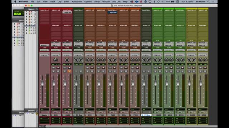Click the dyn indicator on BG01
This screenshot has height=128, width=229.
191,112
